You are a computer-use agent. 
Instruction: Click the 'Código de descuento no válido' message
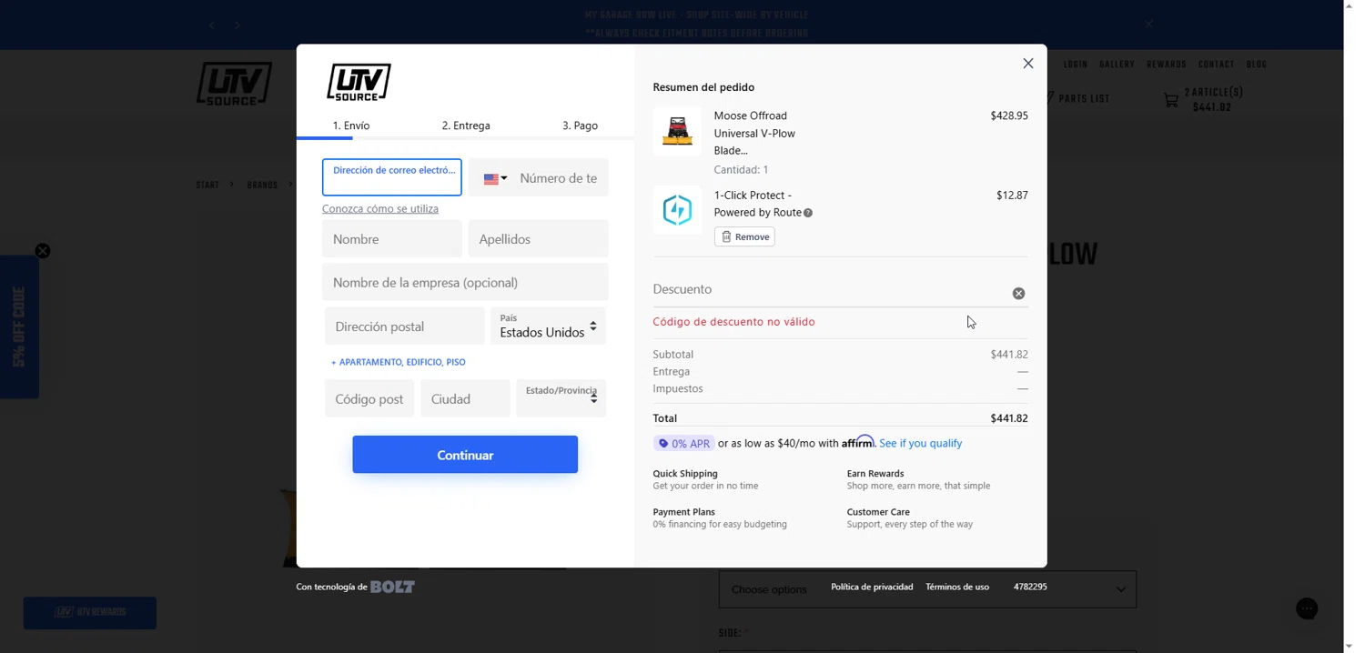(733, 322)
